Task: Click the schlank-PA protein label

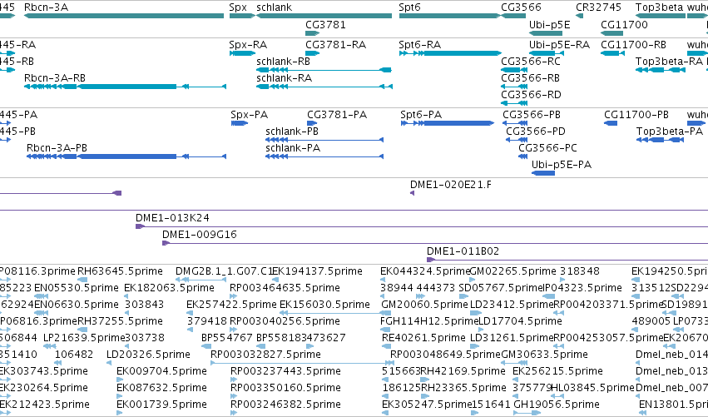Action: point(293,148)
